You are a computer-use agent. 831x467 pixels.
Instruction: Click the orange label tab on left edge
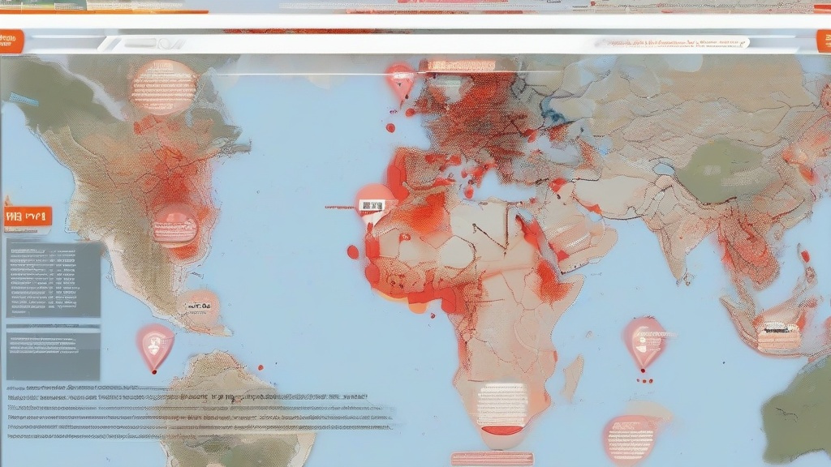[28, 216]
